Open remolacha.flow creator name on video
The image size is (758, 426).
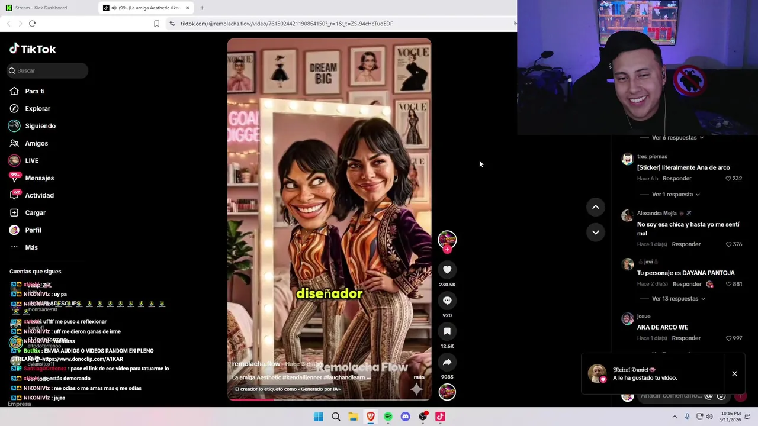pos(256,364)
